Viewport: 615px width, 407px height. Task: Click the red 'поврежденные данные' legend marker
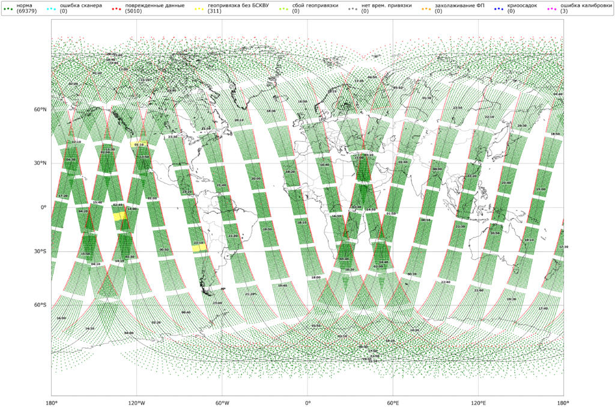coord(116,8)
